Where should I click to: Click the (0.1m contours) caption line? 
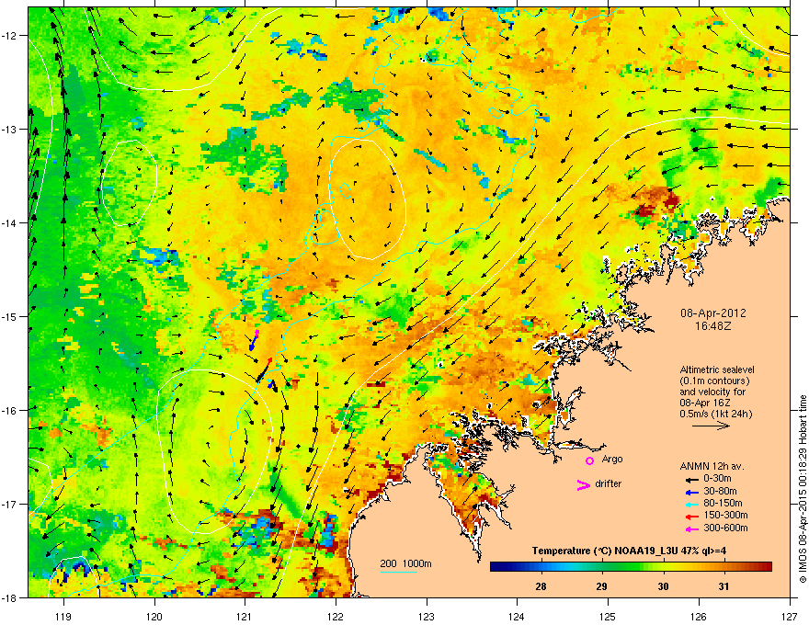(714, 381)
